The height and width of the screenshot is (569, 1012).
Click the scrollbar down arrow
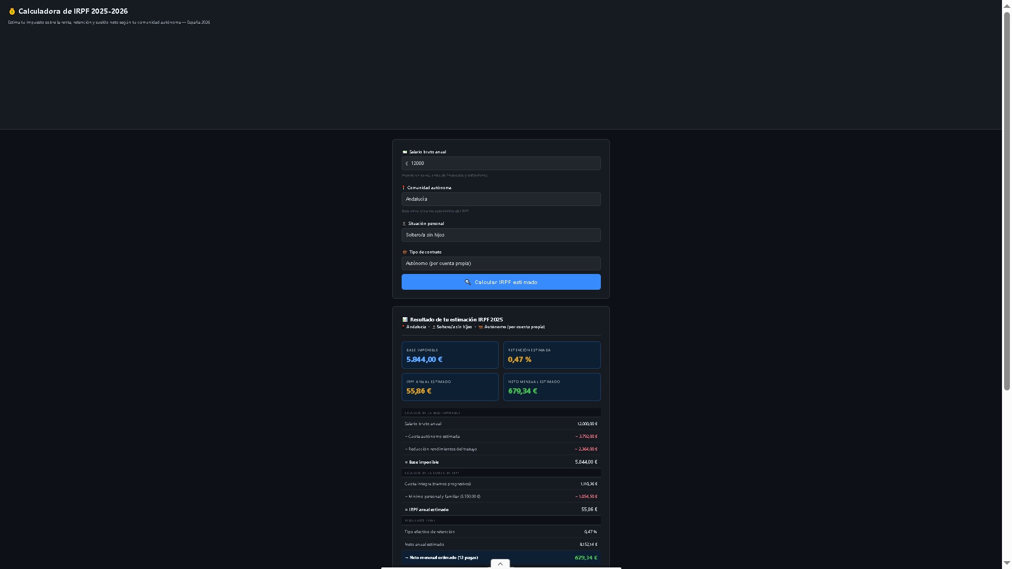coord(1007,564)
